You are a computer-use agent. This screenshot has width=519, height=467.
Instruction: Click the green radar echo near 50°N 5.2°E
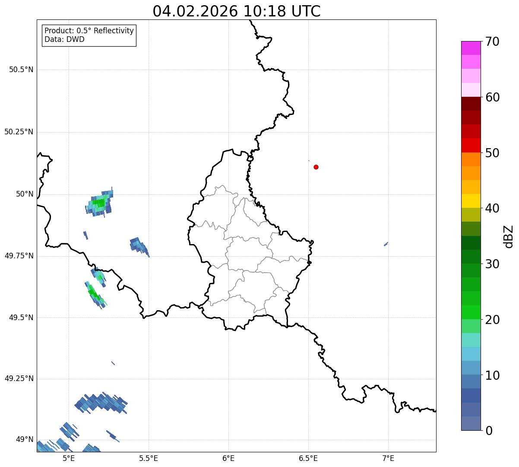coord(99,202)
